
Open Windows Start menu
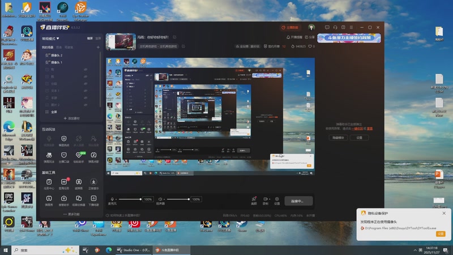(5, 250)
